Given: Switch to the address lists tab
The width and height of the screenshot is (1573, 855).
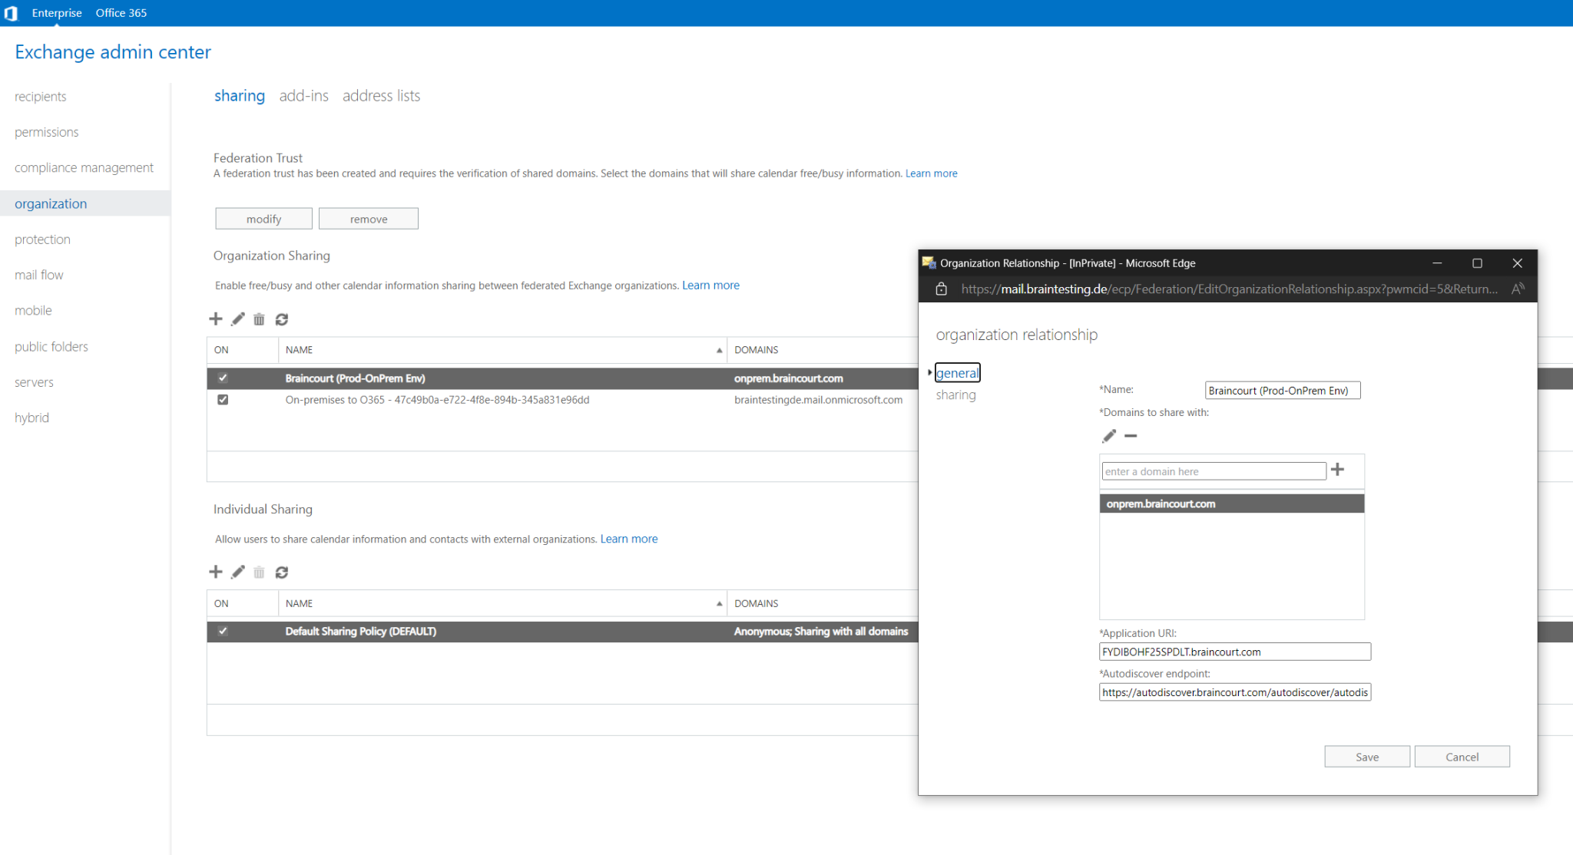Looking at the screenshot, I should click(381, 96).
